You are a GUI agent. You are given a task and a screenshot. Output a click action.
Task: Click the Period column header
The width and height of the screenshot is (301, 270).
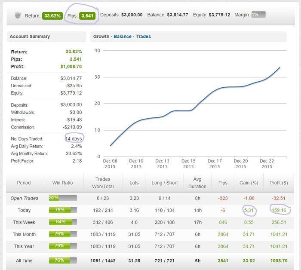[24, 183]
